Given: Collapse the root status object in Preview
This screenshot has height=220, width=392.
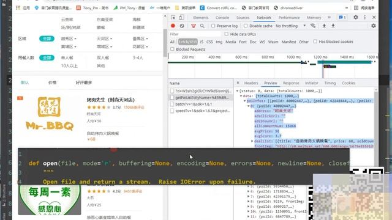Looking at the screenshot, I should pos(237,91).
